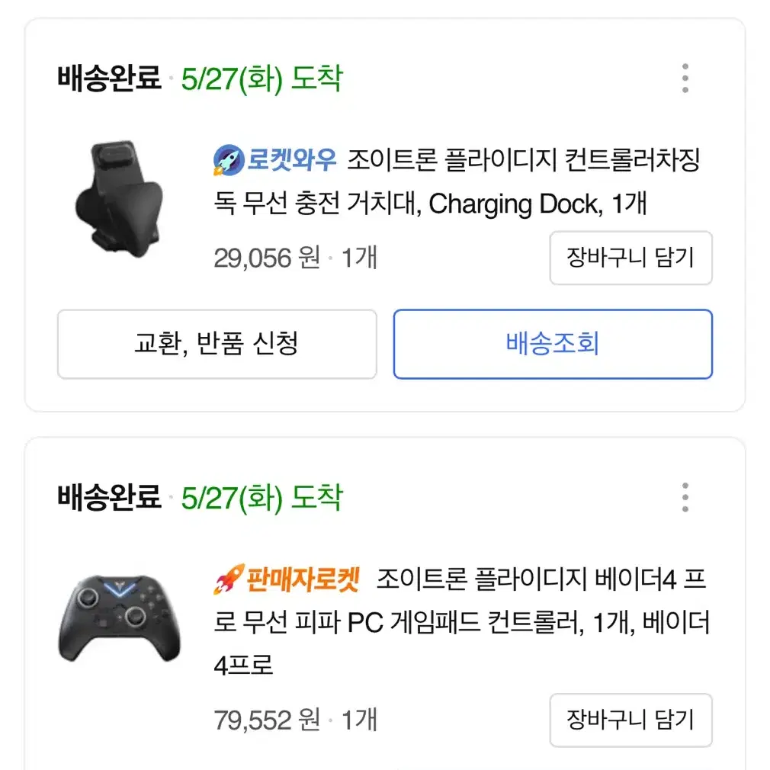Click the blue rocket planet logo icon

pos(226,159)
